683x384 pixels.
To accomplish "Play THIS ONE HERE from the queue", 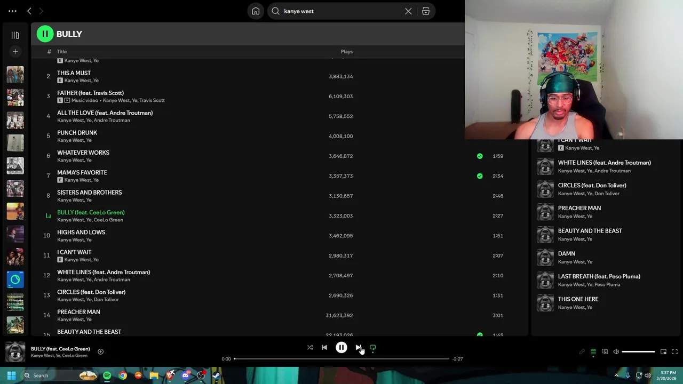I will (578, 299).
